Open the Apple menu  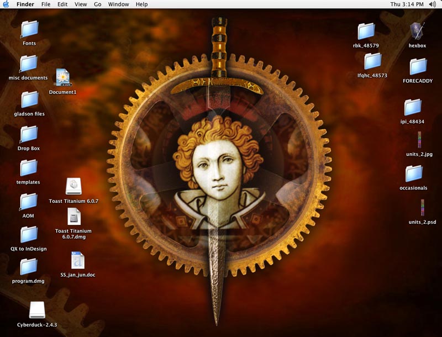(6, 4)
